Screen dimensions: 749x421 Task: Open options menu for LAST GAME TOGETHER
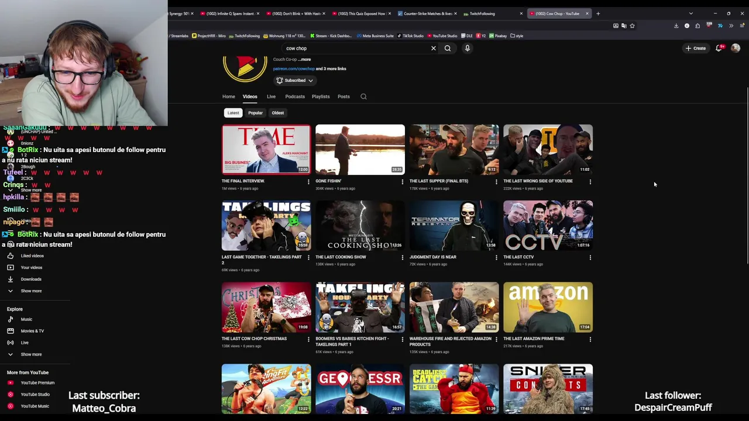[308, 258]
